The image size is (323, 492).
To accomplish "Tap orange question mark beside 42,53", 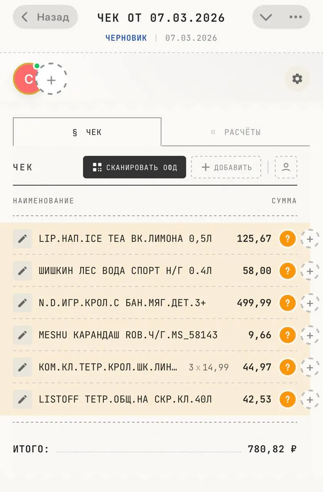I will (288, 399).
